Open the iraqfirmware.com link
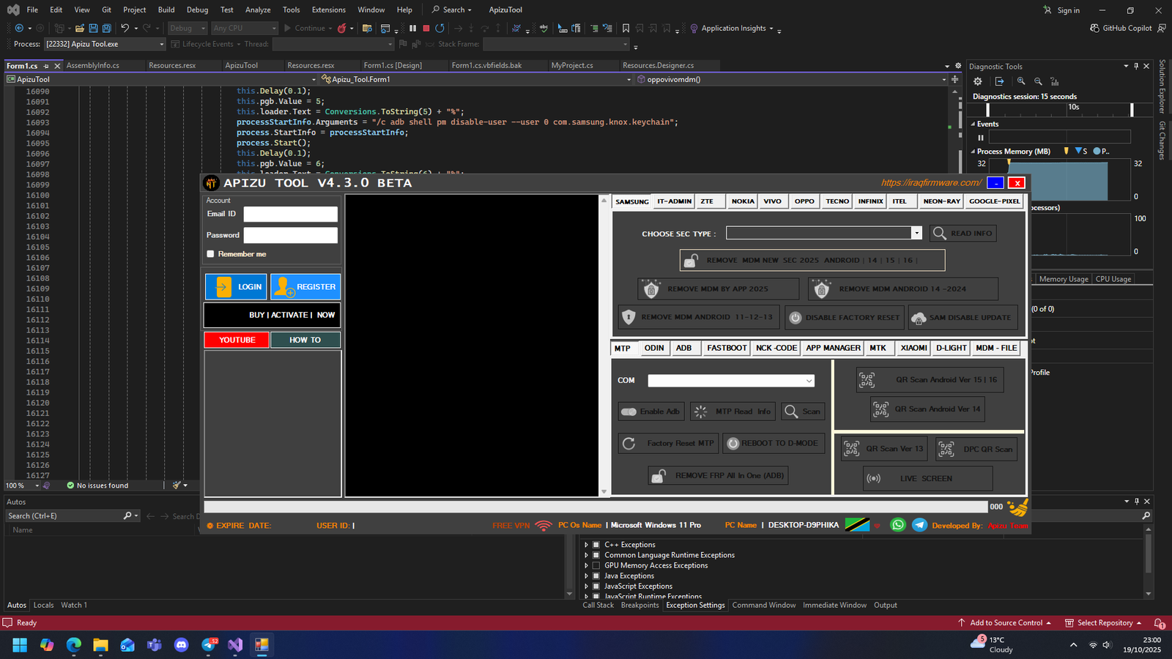Image resolution: width=1172 pixels, height=659 pixels. [930, 183]
